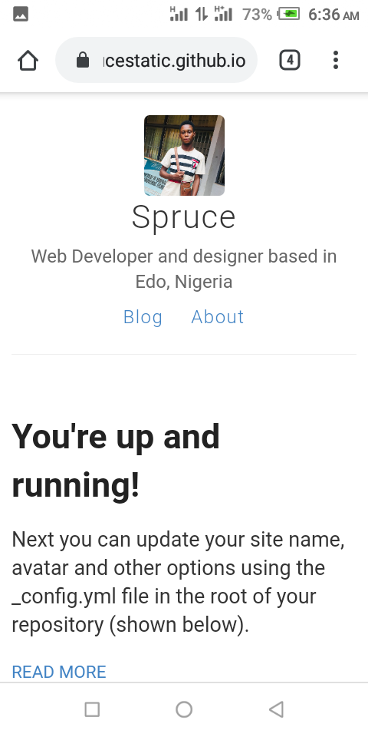Tap the second signal strength icon
This screenshot has width=368, height=737.
click(223, 14)
